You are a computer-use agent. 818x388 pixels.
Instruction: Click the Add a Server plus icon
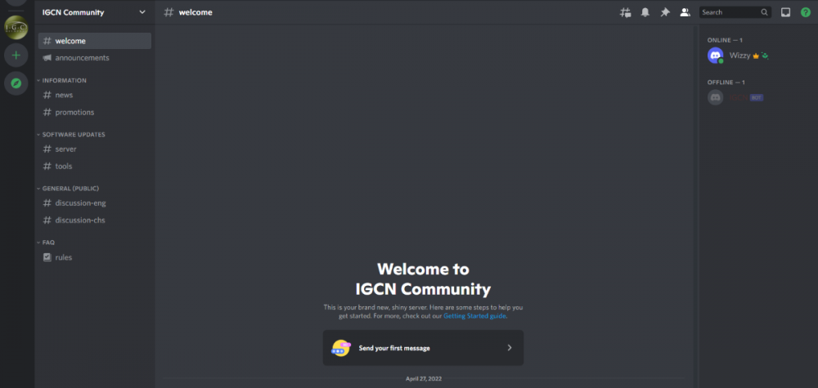(x=16, y=56)
